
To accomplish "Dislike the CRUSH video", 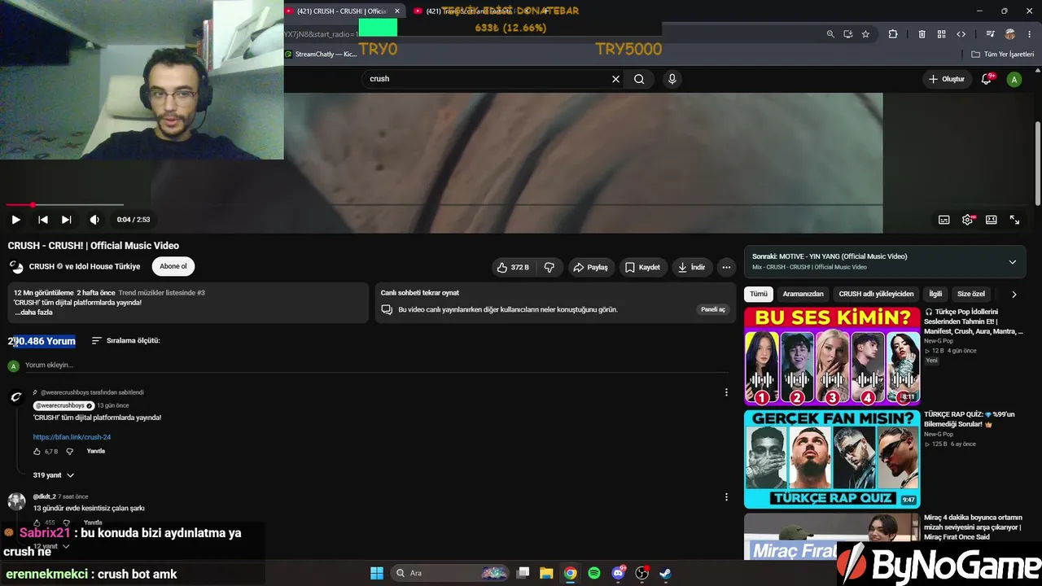I will pyautogui.click(x=549, y=267).
